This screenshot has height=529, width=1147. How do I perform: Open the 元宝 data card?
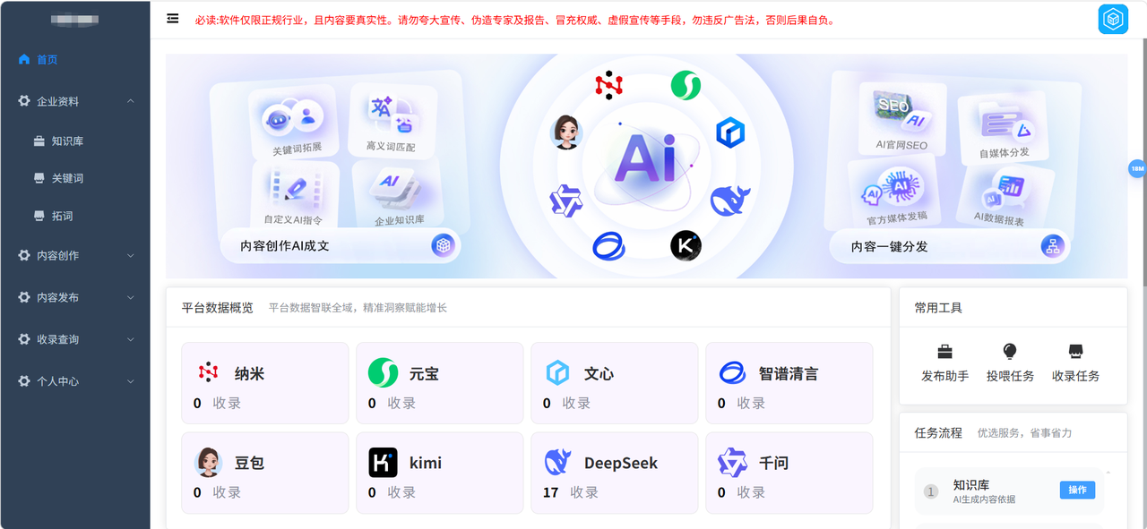click(x=439, y=383)
